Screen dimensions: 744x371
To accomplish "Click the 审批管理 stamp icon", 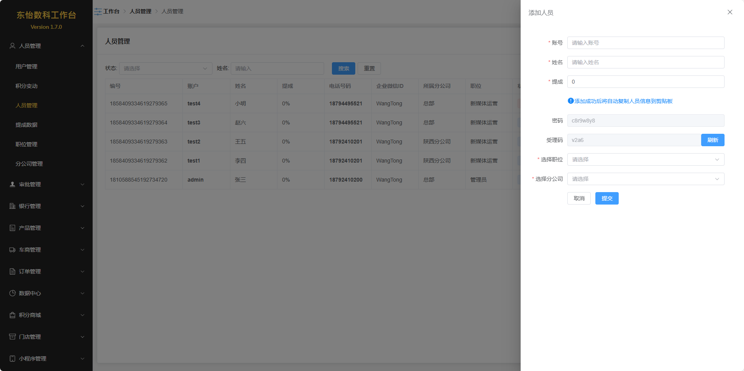I will 12,184.
